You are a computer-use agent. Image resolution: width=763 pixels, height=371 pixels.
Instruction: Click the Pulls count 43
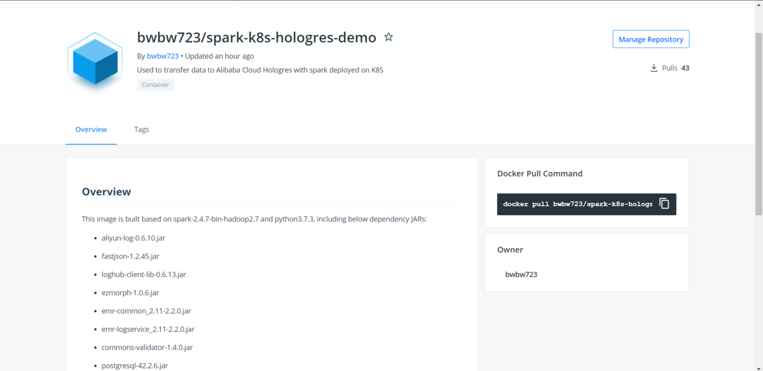click(685, 68)
